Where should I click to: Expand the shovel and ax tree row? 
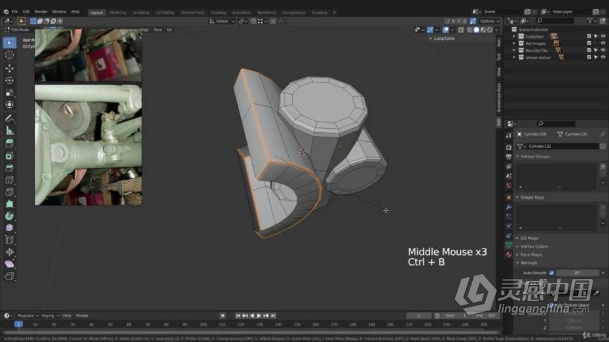click(514, 58)
